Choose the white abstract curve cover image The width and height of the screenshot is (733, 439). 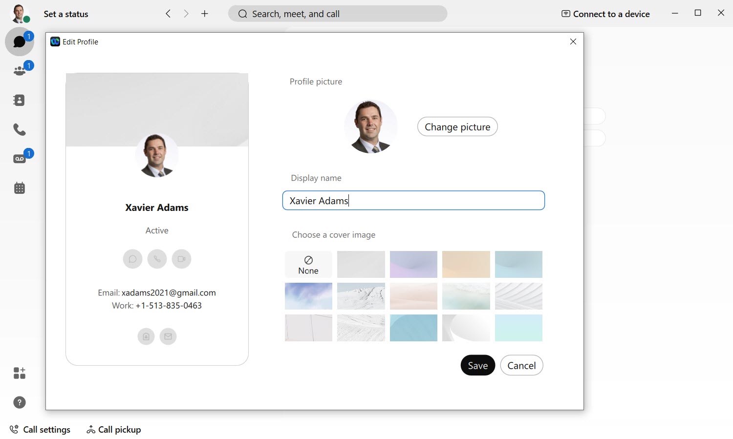pyautogui.click(x=466, y=328)
